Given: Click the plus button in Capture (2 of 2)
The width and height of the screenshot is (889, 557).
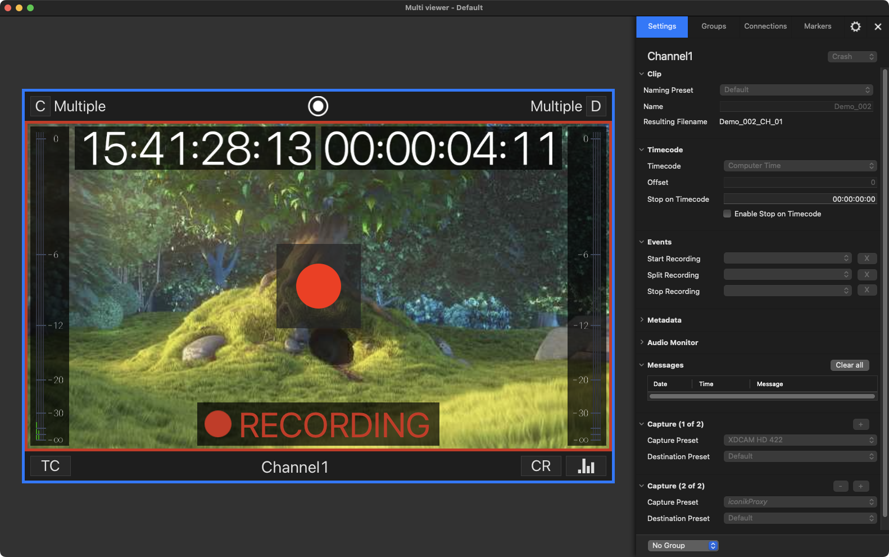Looking at the screenshot, I should point(860,486).
